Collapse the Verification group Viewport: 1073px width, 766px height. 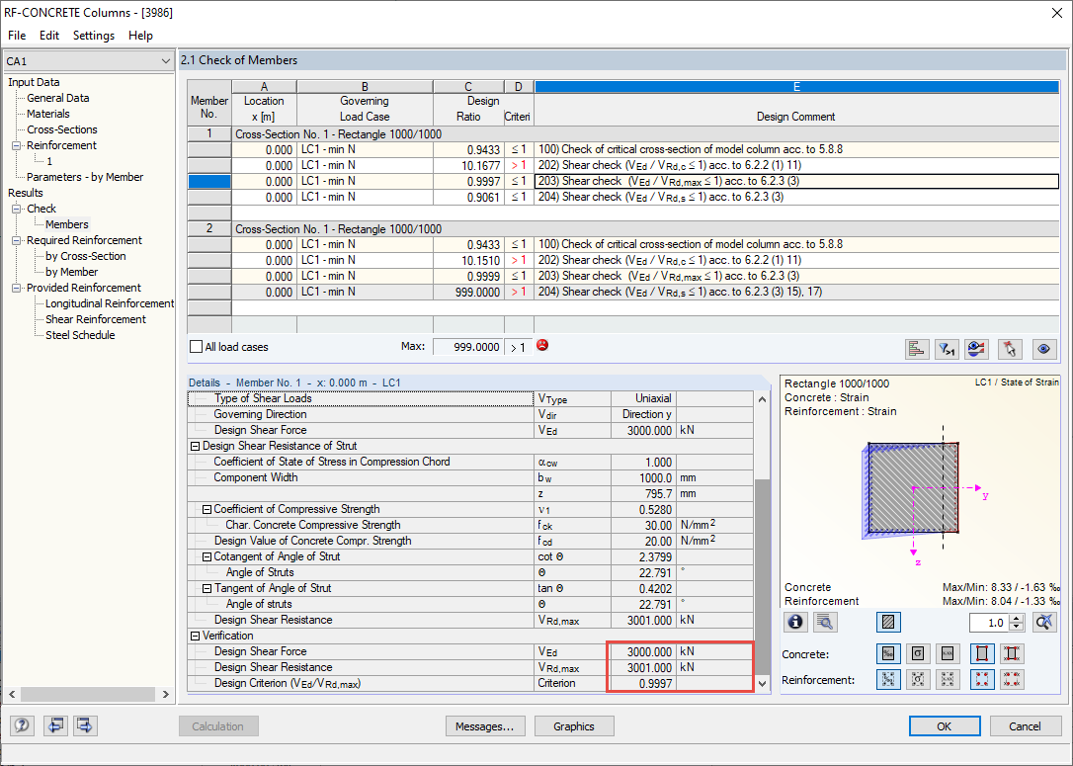pyautogui.click(x=195, y=636)
